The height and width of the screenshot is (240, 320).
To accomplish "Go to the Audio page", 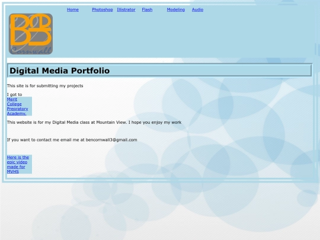I will 197,9.
